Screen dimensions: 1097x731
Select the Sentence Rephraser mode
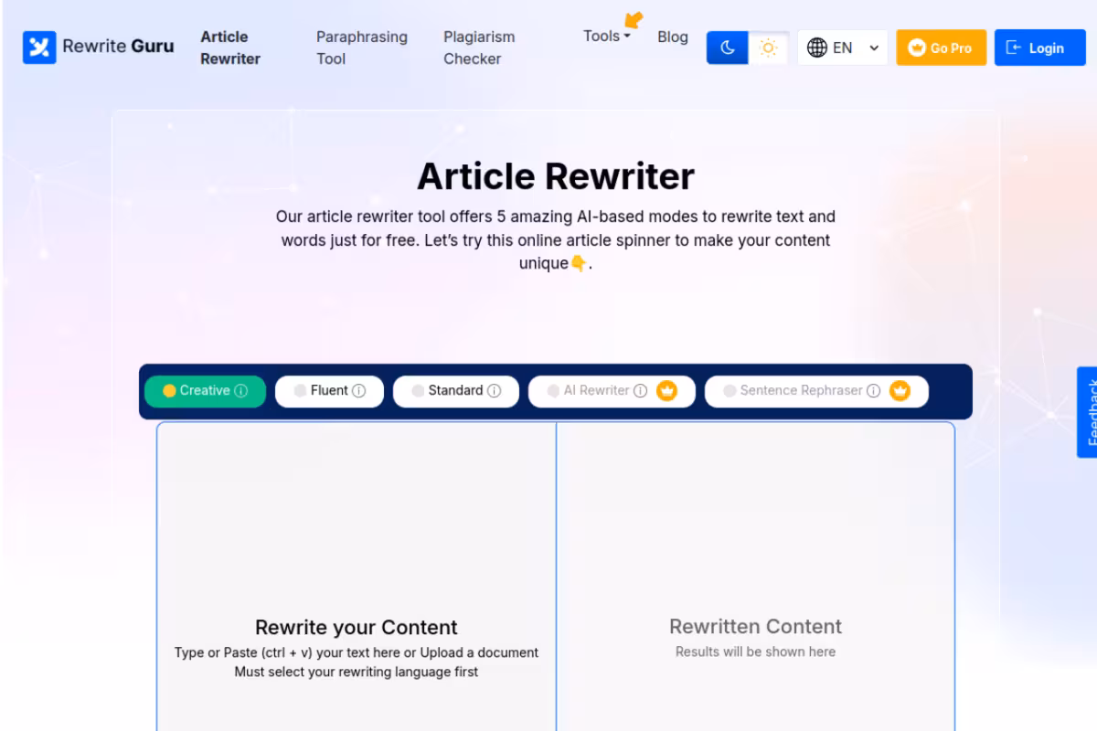[x=816, y=391]
